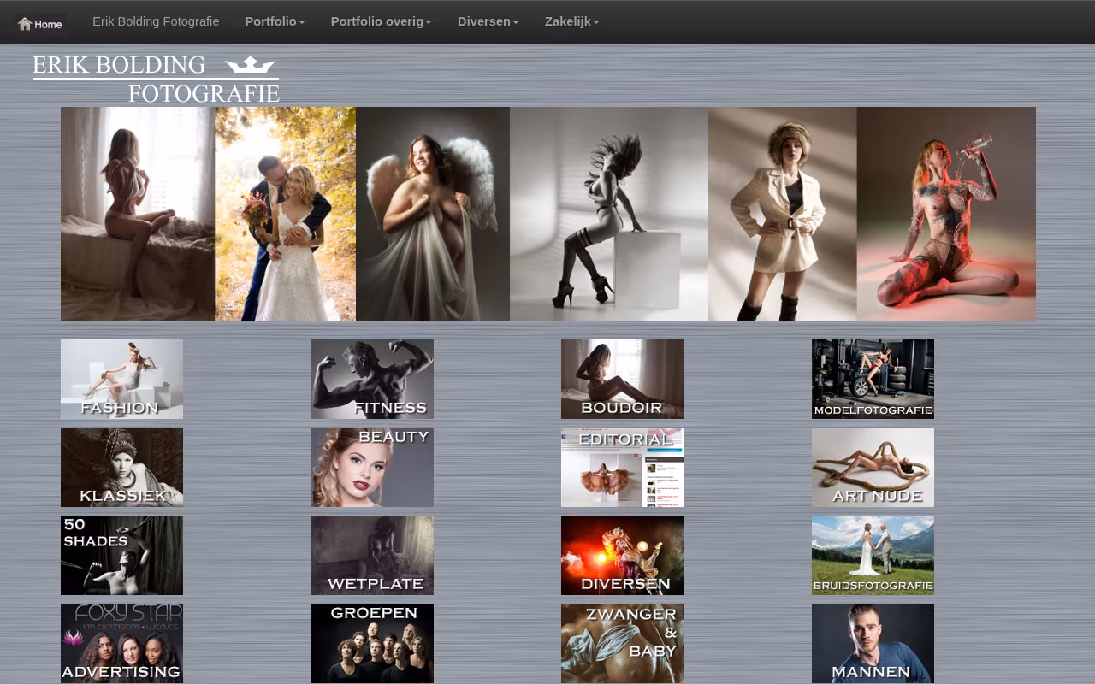Open the Bruidsfotografie gallery thumbnail
The image size is (1095, 684).
point(873,555)
